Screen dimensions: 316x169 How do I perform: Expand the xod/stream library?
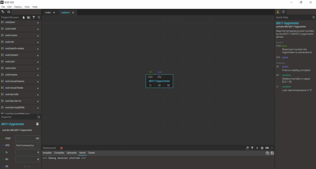tap(38, 55)
